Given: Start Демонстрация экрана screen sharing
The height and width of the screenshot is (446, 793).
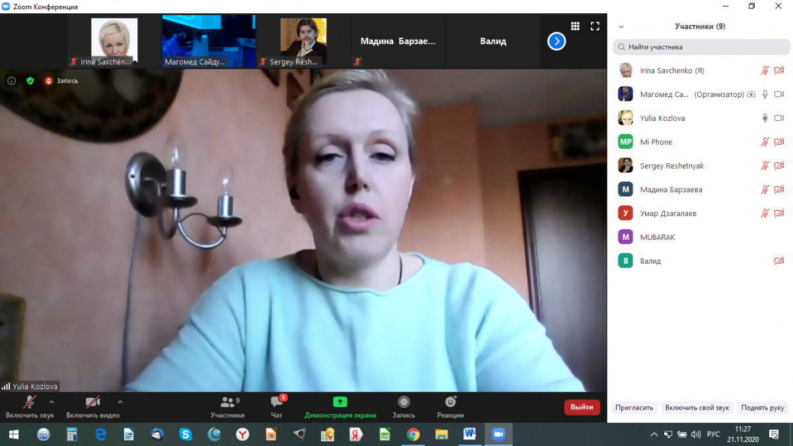Looking at the screenshot, I should [x=340, y=407].
